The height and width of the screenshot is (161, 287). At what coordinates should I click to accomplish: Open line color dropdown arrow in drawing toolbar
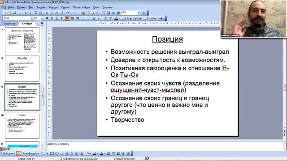point(98,153)
